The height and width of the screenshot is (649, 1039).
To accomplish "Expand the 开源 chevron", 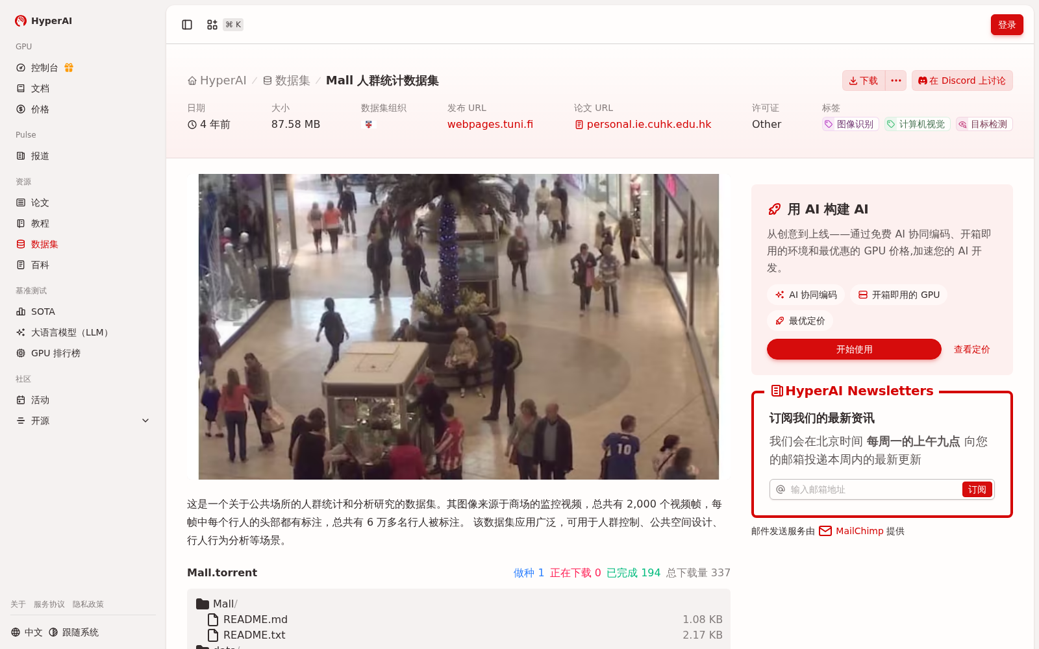I will 145,421.
